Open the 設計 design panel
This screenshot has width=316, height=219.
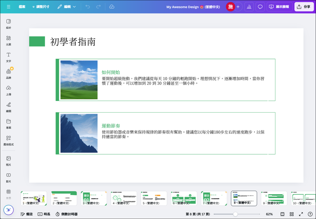click(x=8, y=24)
